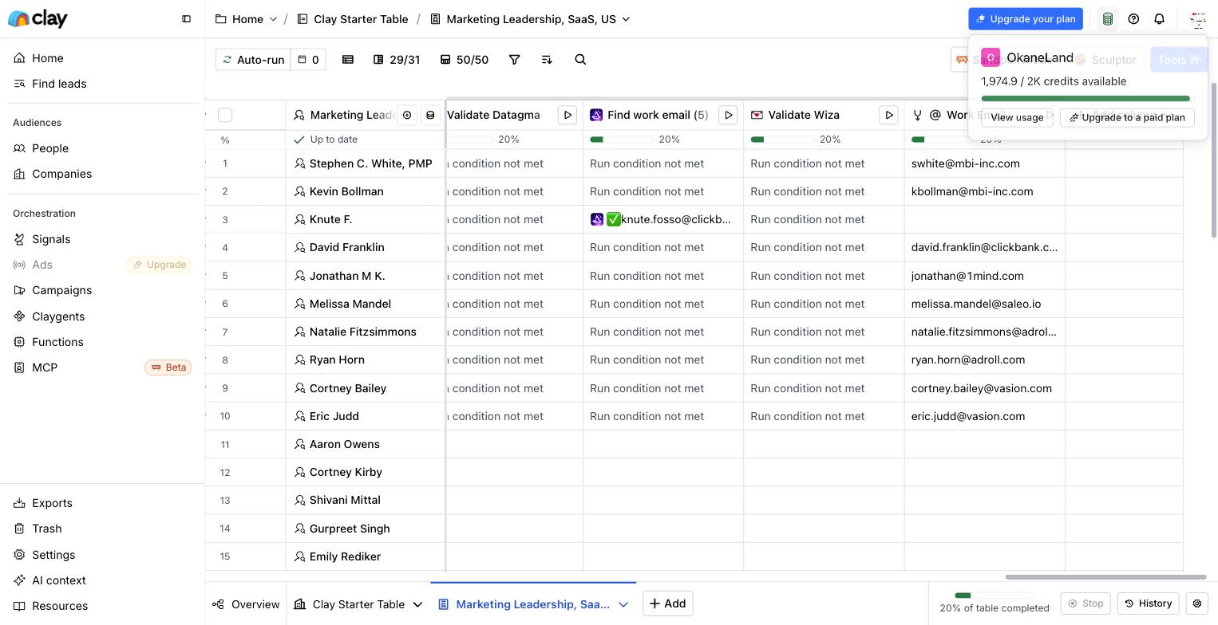Click the vertical table scrollbar

coord(1214,159)
